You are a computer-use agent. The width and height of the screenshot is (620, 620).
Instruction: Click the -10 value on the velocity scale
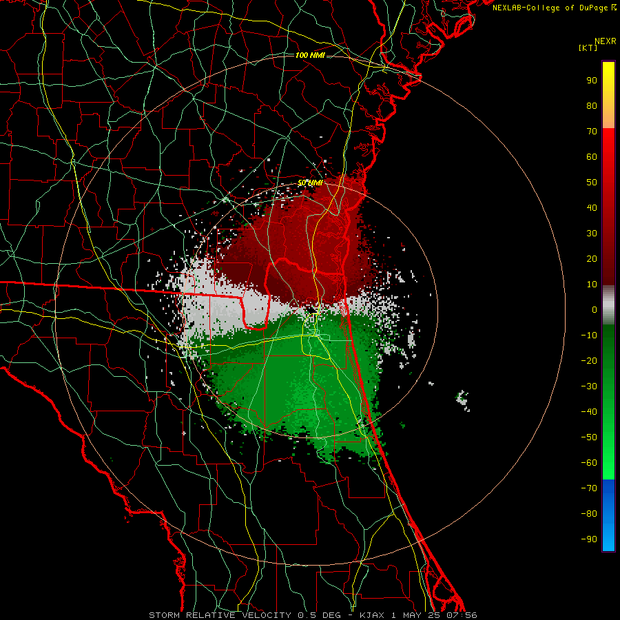[589, 335]
